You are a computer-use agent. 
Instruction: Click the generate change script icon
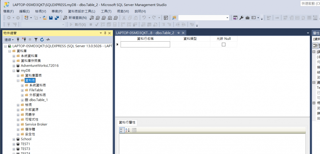tap(269, 18)
